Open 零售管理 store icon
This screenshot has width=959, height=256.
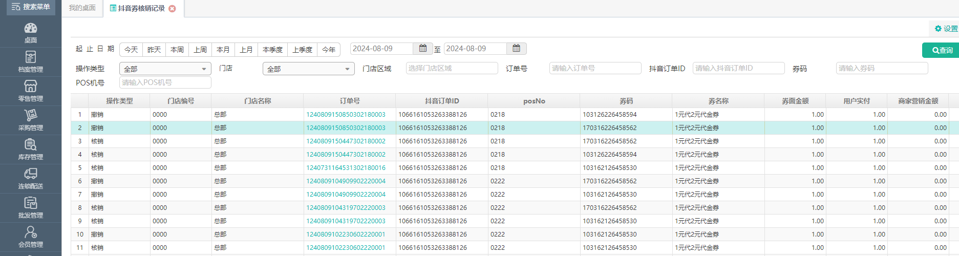click(31, 86)
